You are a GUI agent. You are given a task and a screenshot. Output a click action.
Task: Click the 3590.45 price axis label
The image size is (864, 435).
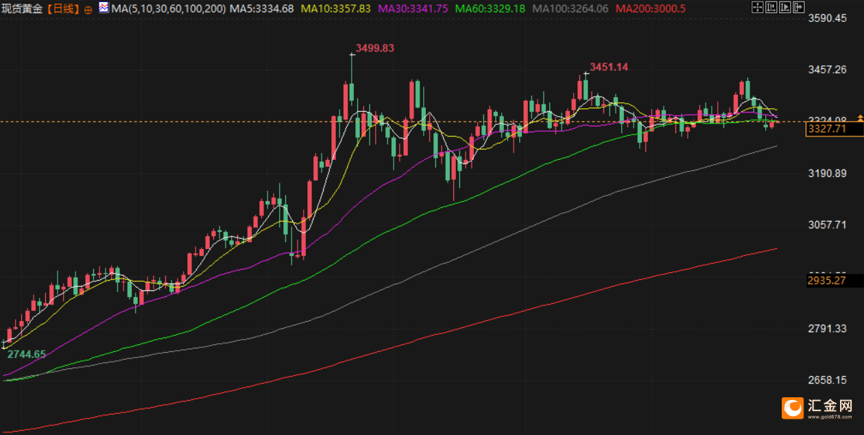827,18
